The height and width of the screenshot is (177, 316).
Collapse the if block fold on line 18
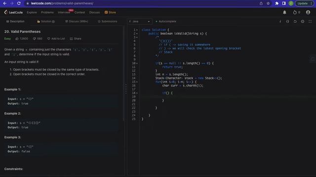pyautogui.click(x=137, y=93)
